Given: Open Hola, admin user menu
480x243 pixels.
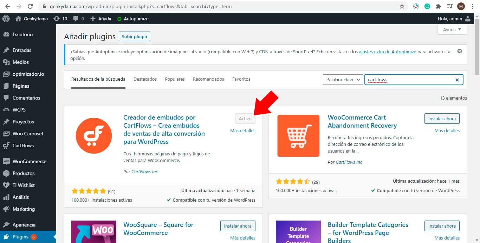Looking at the screenshot, I should point(454,19).
